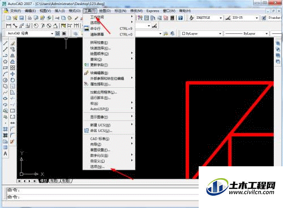Choose 加载应用程序(L)... menu item
This screenshot has height=208, width=283.
(x=109, y=92)
